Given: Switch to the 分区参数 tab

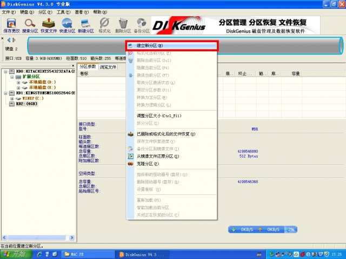Looking at the screenshot, I should 88,66.
